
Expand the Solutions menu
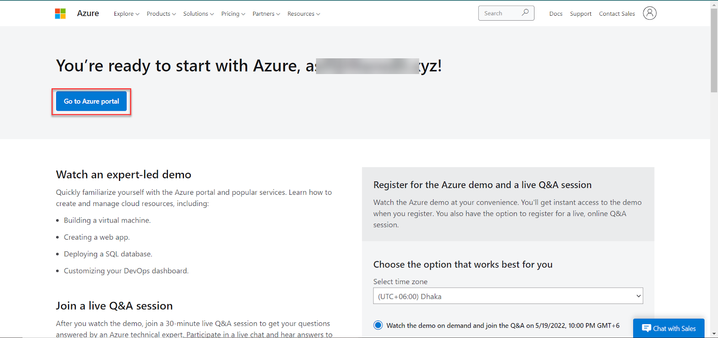(x=198, y=14)
